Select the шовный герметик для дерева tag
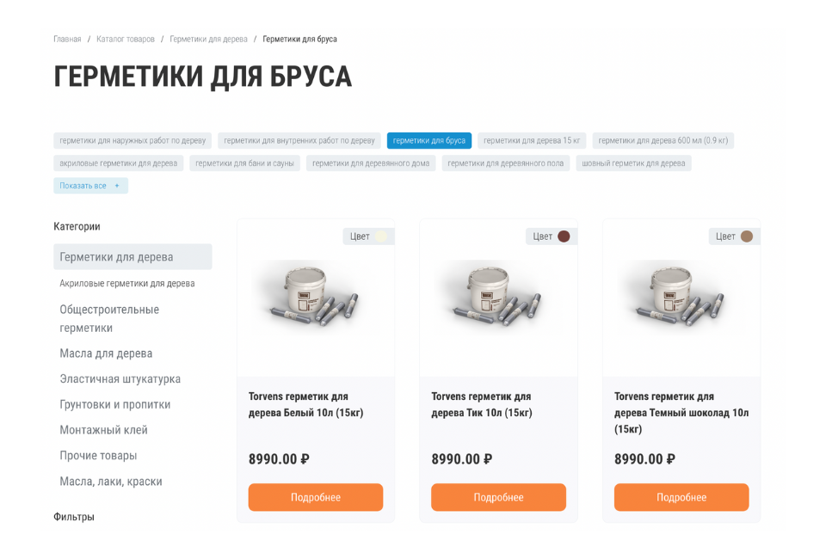The image size is (826, 559). pos(633,163)
